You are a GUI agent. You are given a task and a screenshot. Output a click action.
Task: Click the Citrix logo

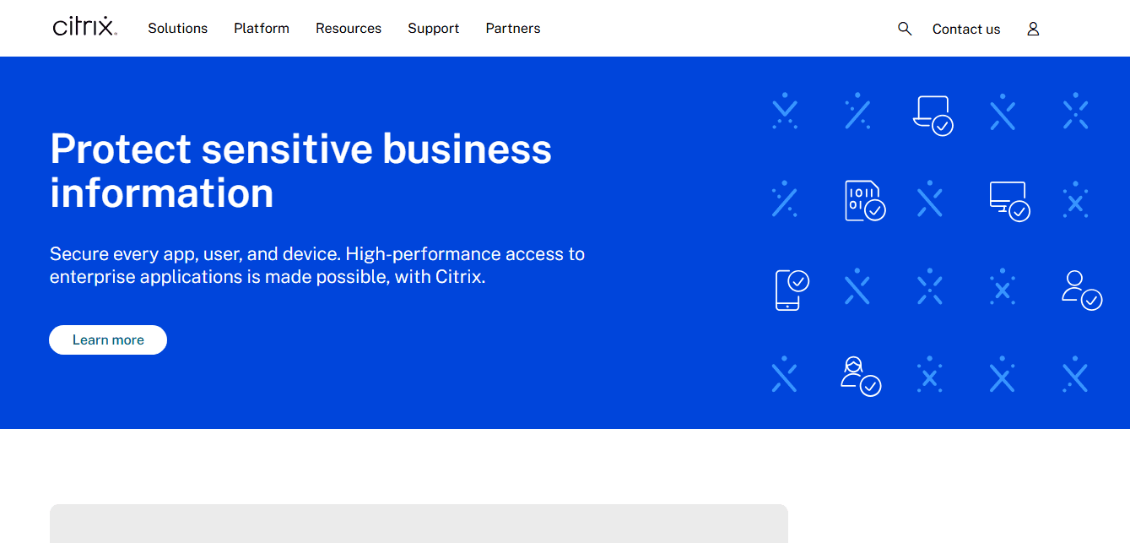coord(84,27)
